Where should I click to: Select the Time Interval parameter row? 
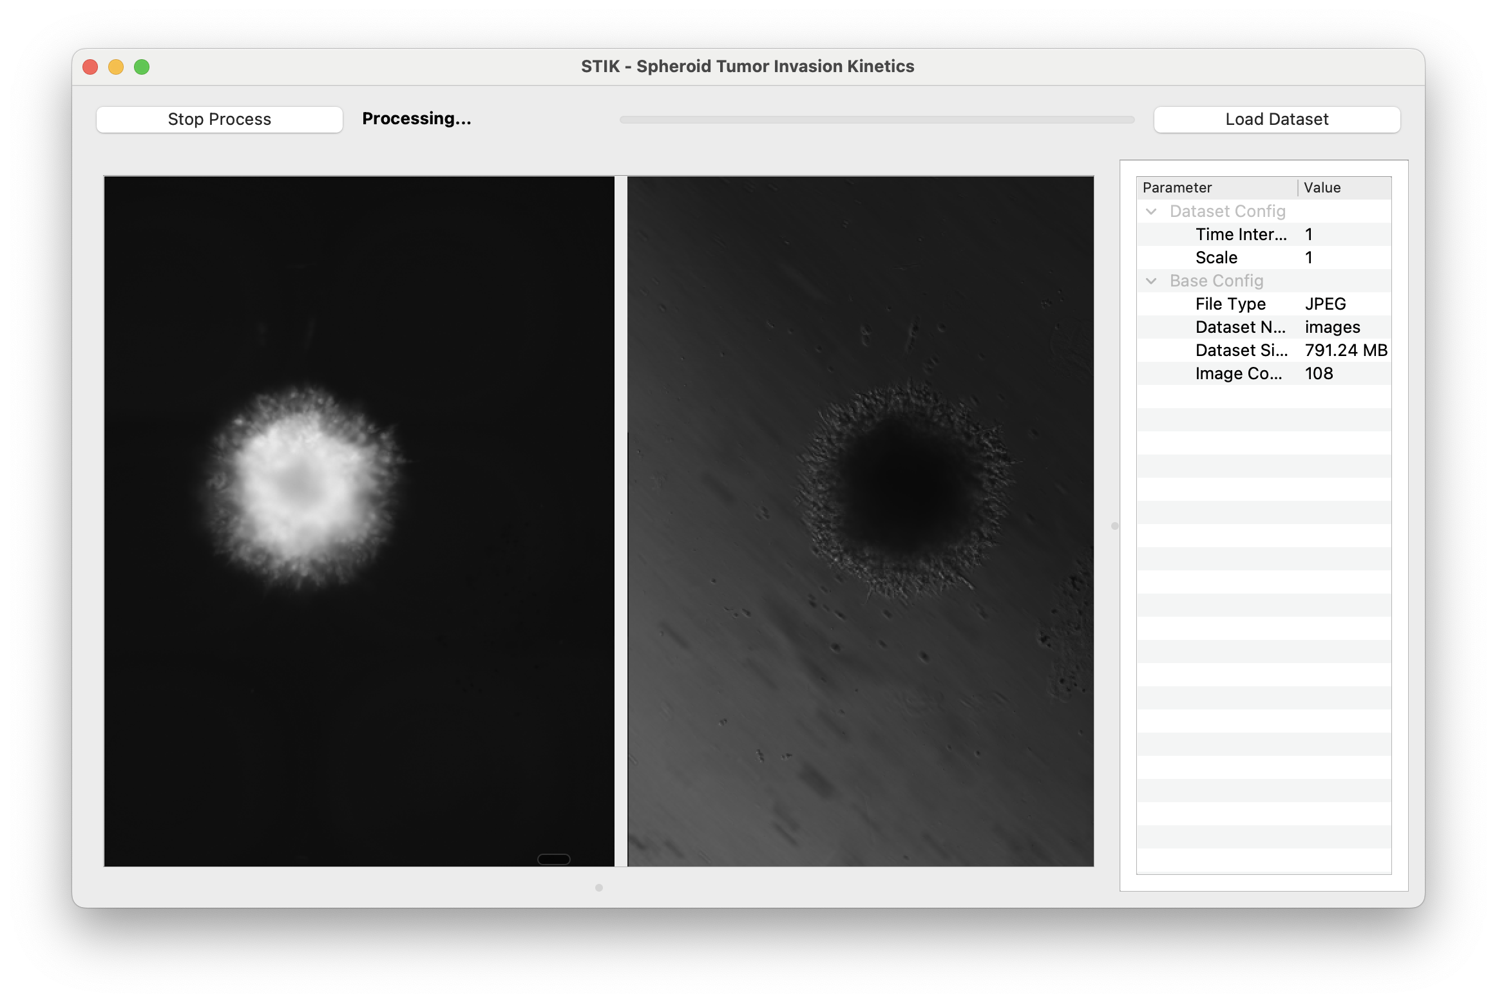coord(1241,234)
